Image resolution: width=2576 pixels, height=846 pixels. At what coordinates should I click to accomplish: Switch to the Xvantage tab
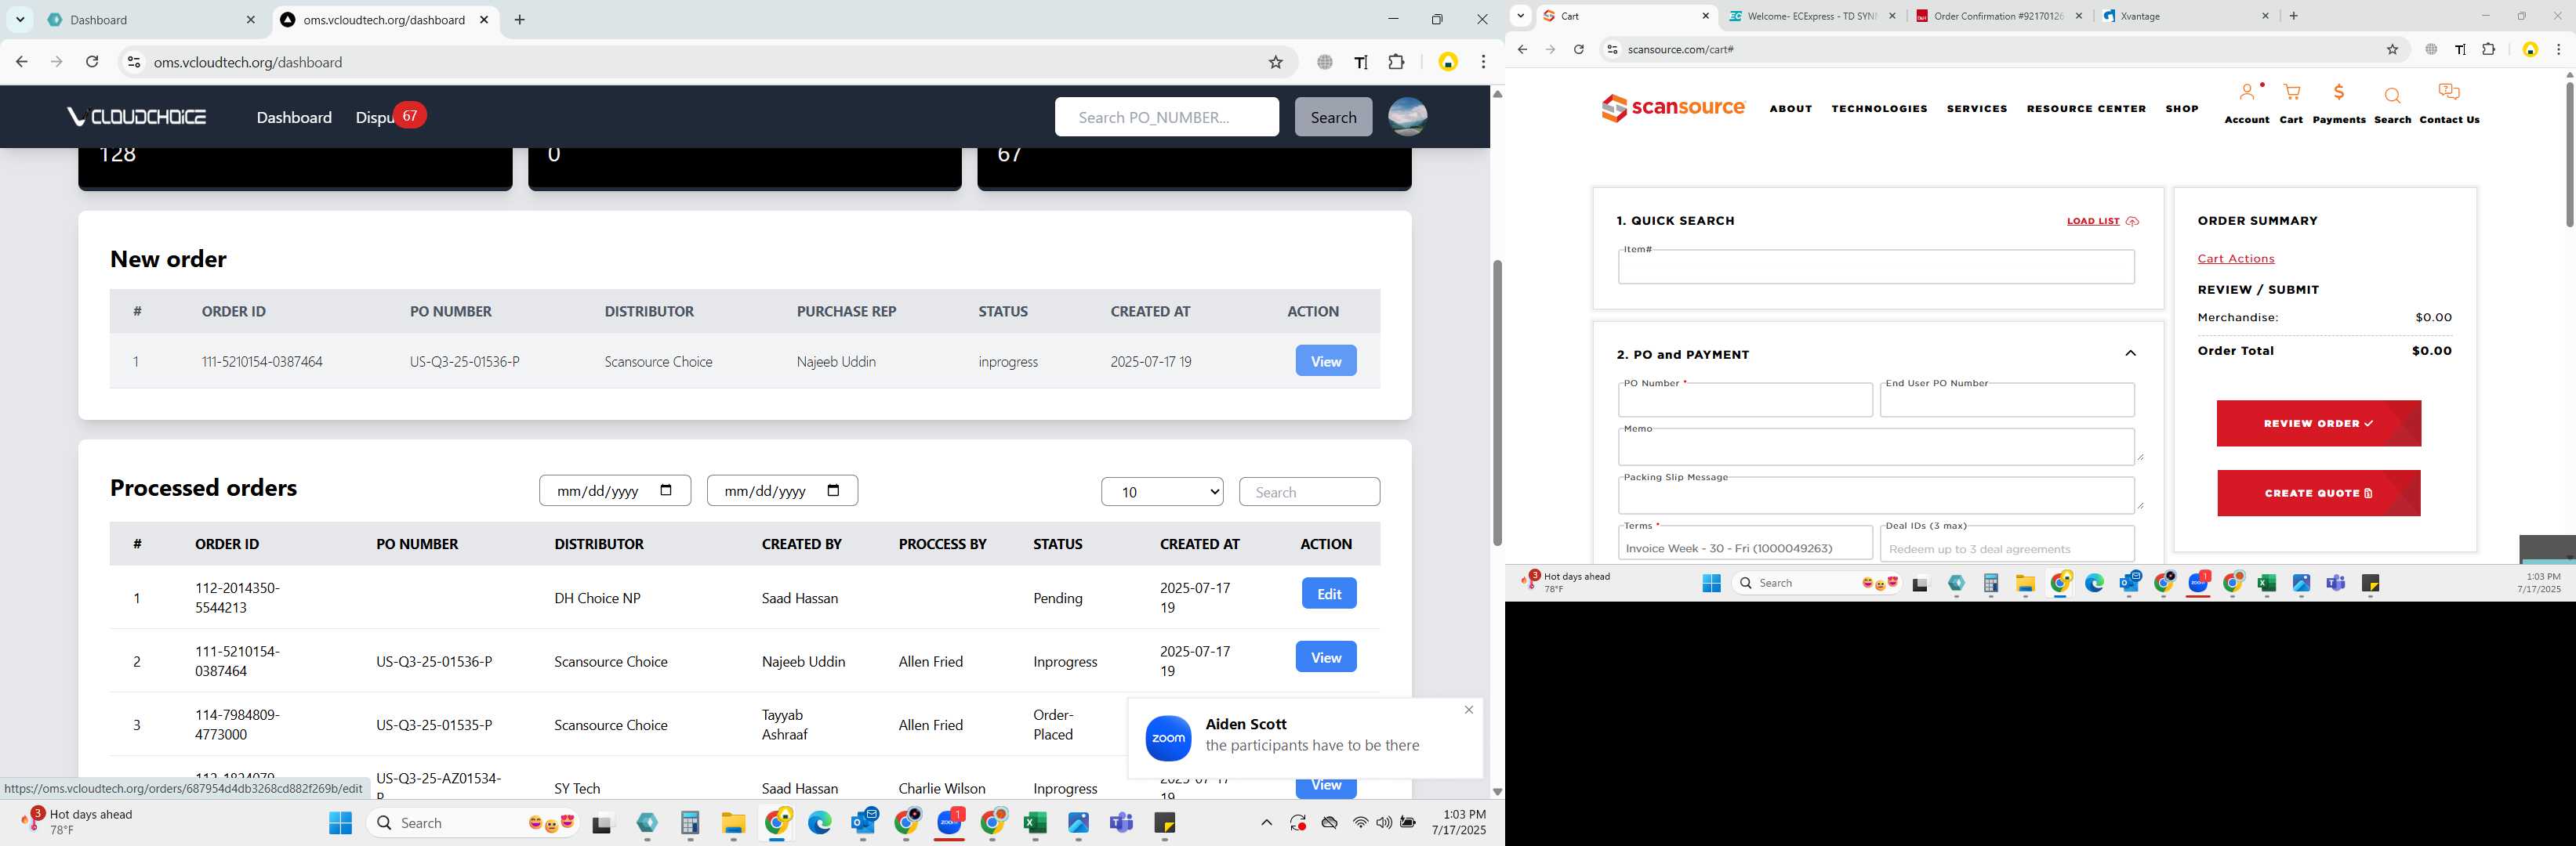2185,16
